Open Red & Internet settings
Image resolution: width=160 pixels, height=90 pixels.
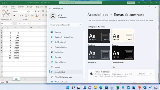pos(66,42)
